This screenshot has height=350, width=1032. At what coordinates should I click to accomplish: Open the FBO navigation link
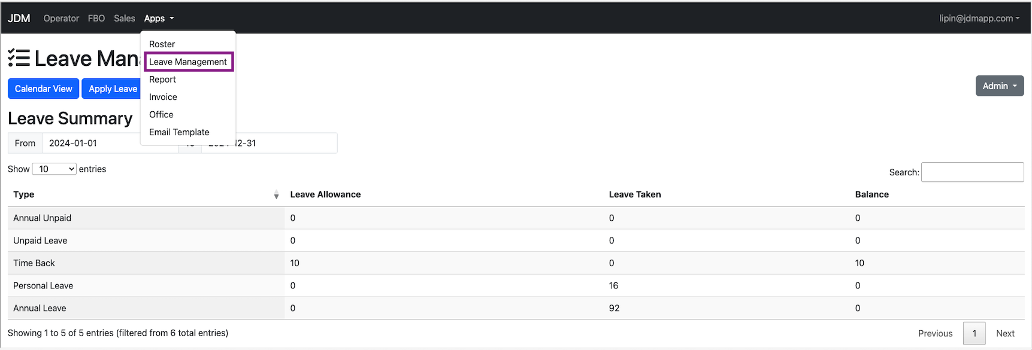coord(96,19)
